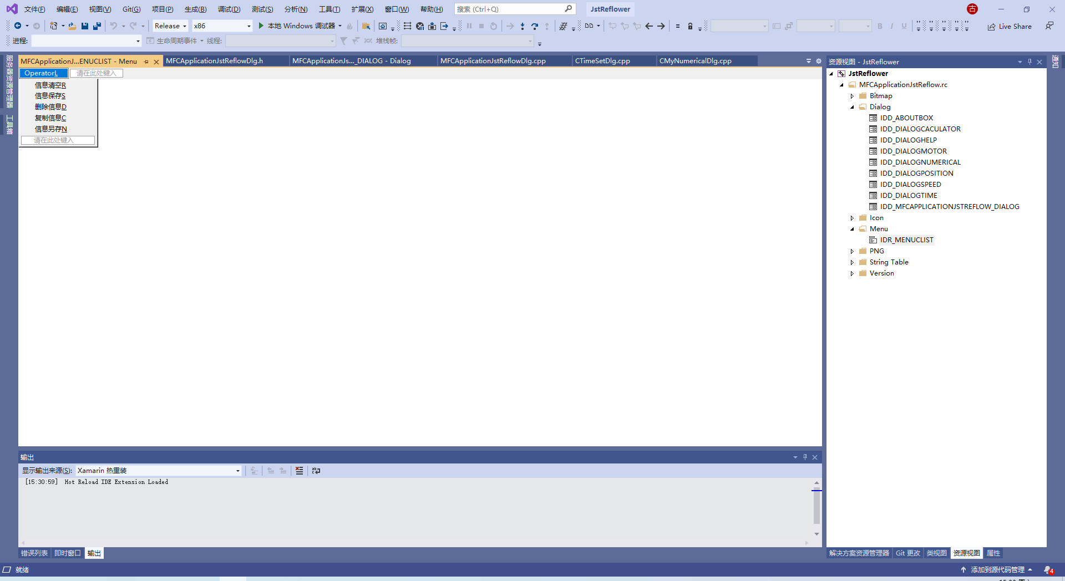Viewport: 1065px width, 581px height.
Task: Switch to the CTimeSetDlg.cpp tab
Action: click(602, 60)
